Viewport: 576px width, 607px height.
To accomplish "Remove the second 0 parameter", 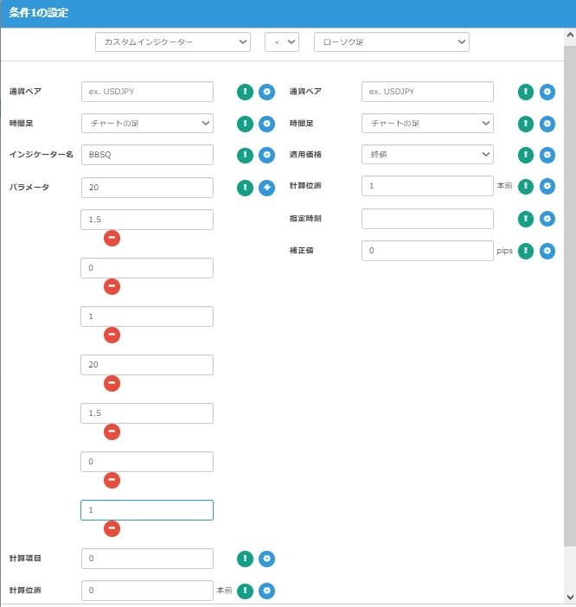I will (x=112, y=480).
